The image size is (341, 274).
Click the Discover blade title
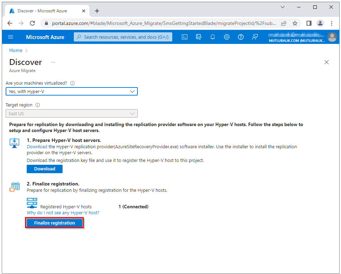[26, 63]
